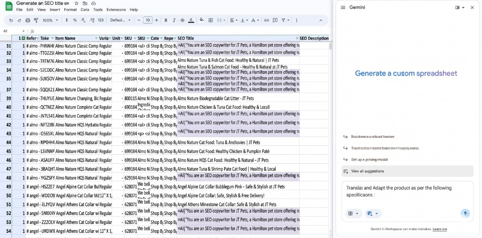Open the SEO Title column filter

pos(297,39)
